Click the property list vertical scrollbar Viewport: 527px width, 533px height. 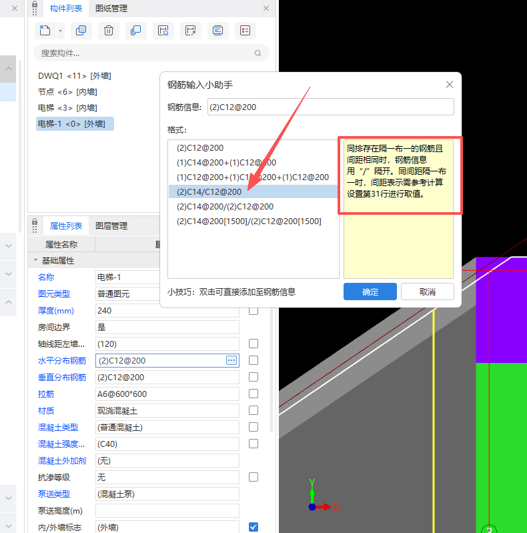point(272,369)
